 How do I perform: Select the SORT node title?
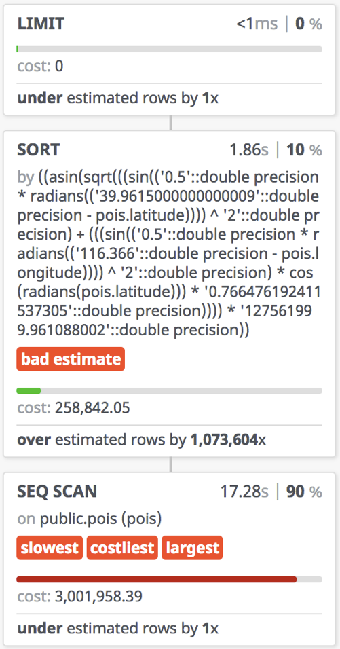(39, 150)
